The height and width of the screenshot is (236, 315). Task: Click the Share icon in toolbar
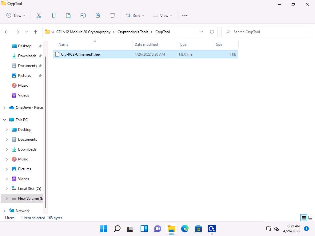[98, 15]
